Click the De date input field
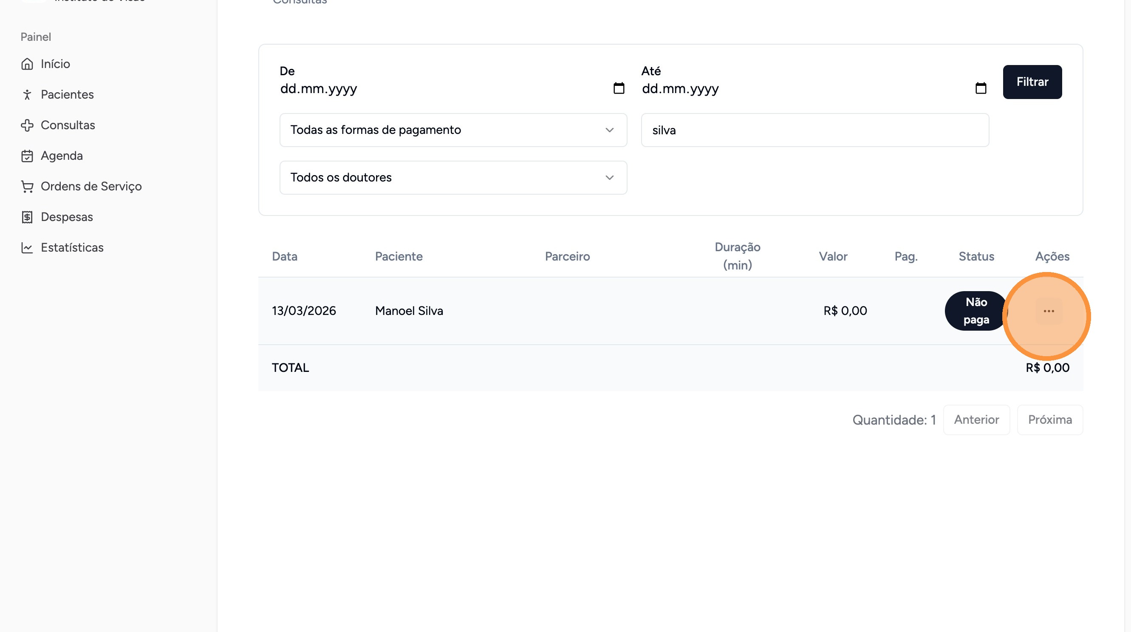This screenshot has width=1131, height=632. pos(439,89)
